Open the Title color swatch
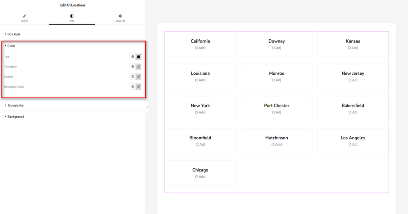The image size is (408, 214). tap(138, 56)
